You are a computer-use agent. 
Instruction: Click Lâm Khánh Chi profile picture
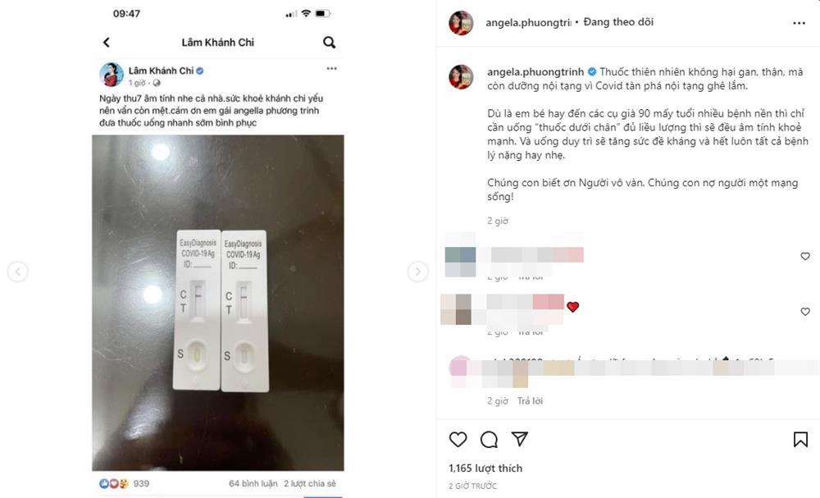112,75
